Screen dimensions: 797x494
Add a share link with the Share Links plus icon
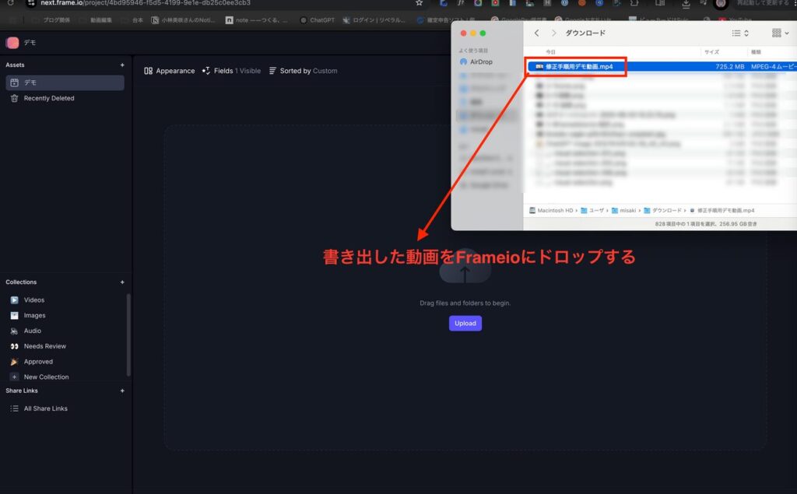(122, 391)
